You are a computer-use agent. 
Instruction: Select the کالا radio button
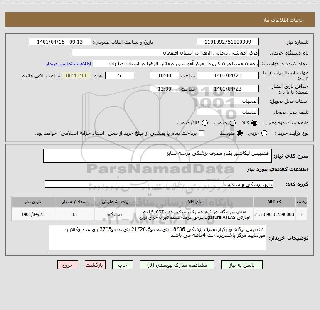point(254,123)
